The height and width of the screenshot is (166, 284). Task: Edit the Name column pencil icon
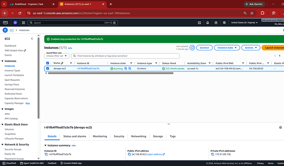pos(62,63)
